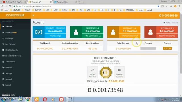Click the Exchange Dogecoins button

(119, 73)
